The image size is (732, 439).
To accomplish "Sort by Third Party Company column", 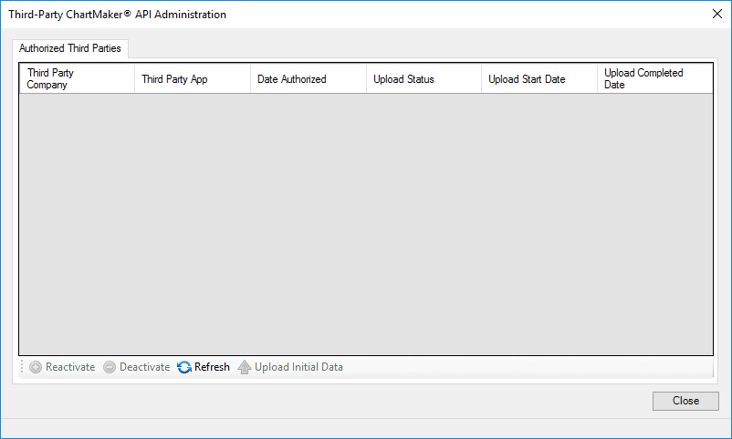I will 77,78.
